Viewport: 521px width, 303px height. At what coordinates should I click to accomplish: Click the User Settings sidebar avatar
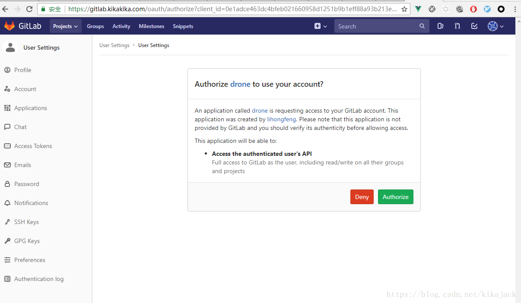coord(10,47)
